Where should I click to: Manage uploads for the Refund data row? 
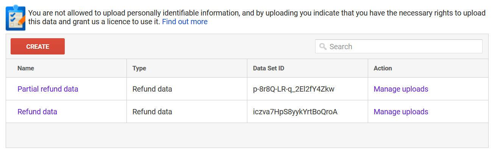tap(401, 112)
